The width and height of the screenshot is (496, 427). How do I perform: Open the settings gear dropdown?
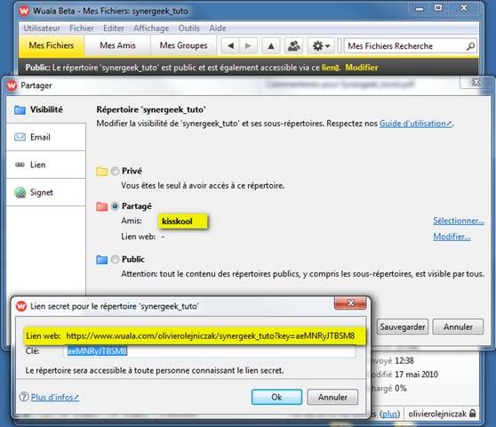click(x=321, y=46)
